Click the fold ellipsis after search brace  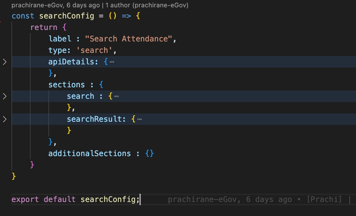pyautogui.click(x=117, y=96)
